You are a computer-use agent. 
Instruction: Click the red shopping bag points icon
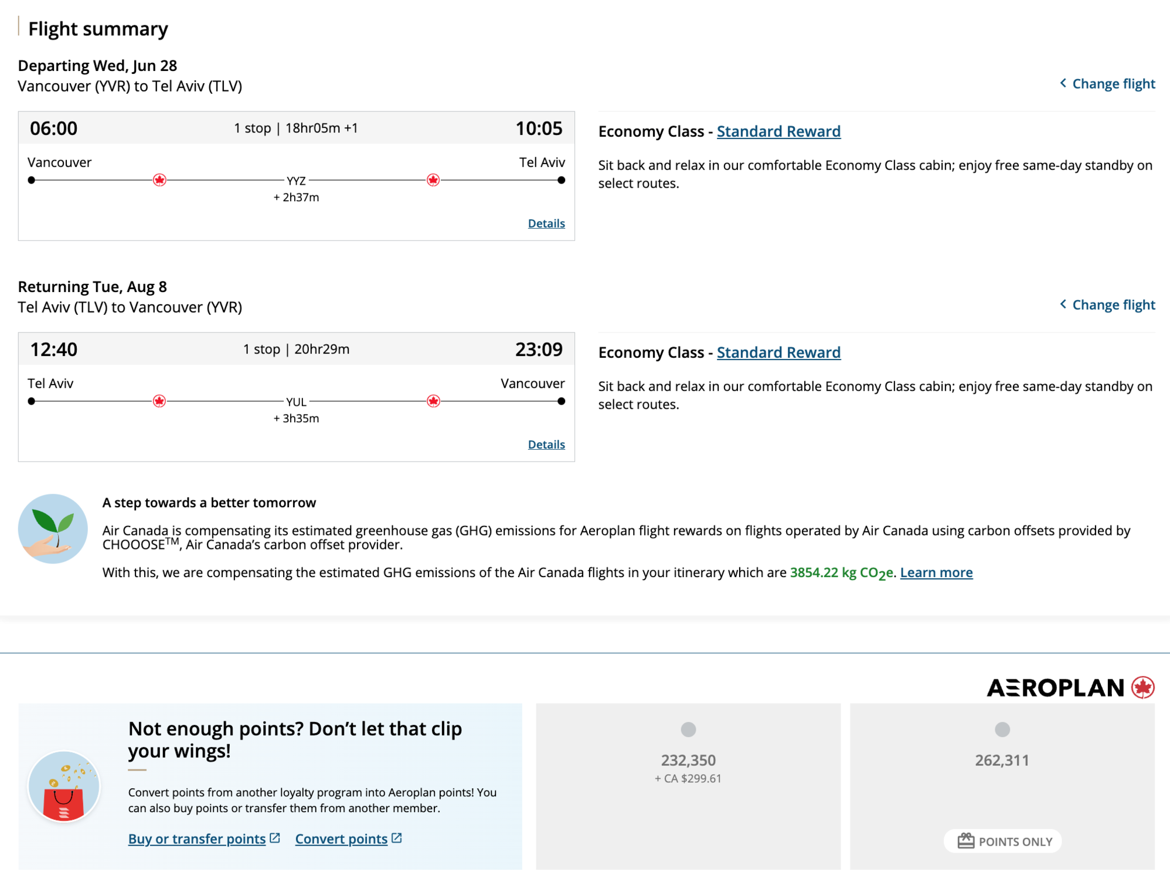click(64, 786)
